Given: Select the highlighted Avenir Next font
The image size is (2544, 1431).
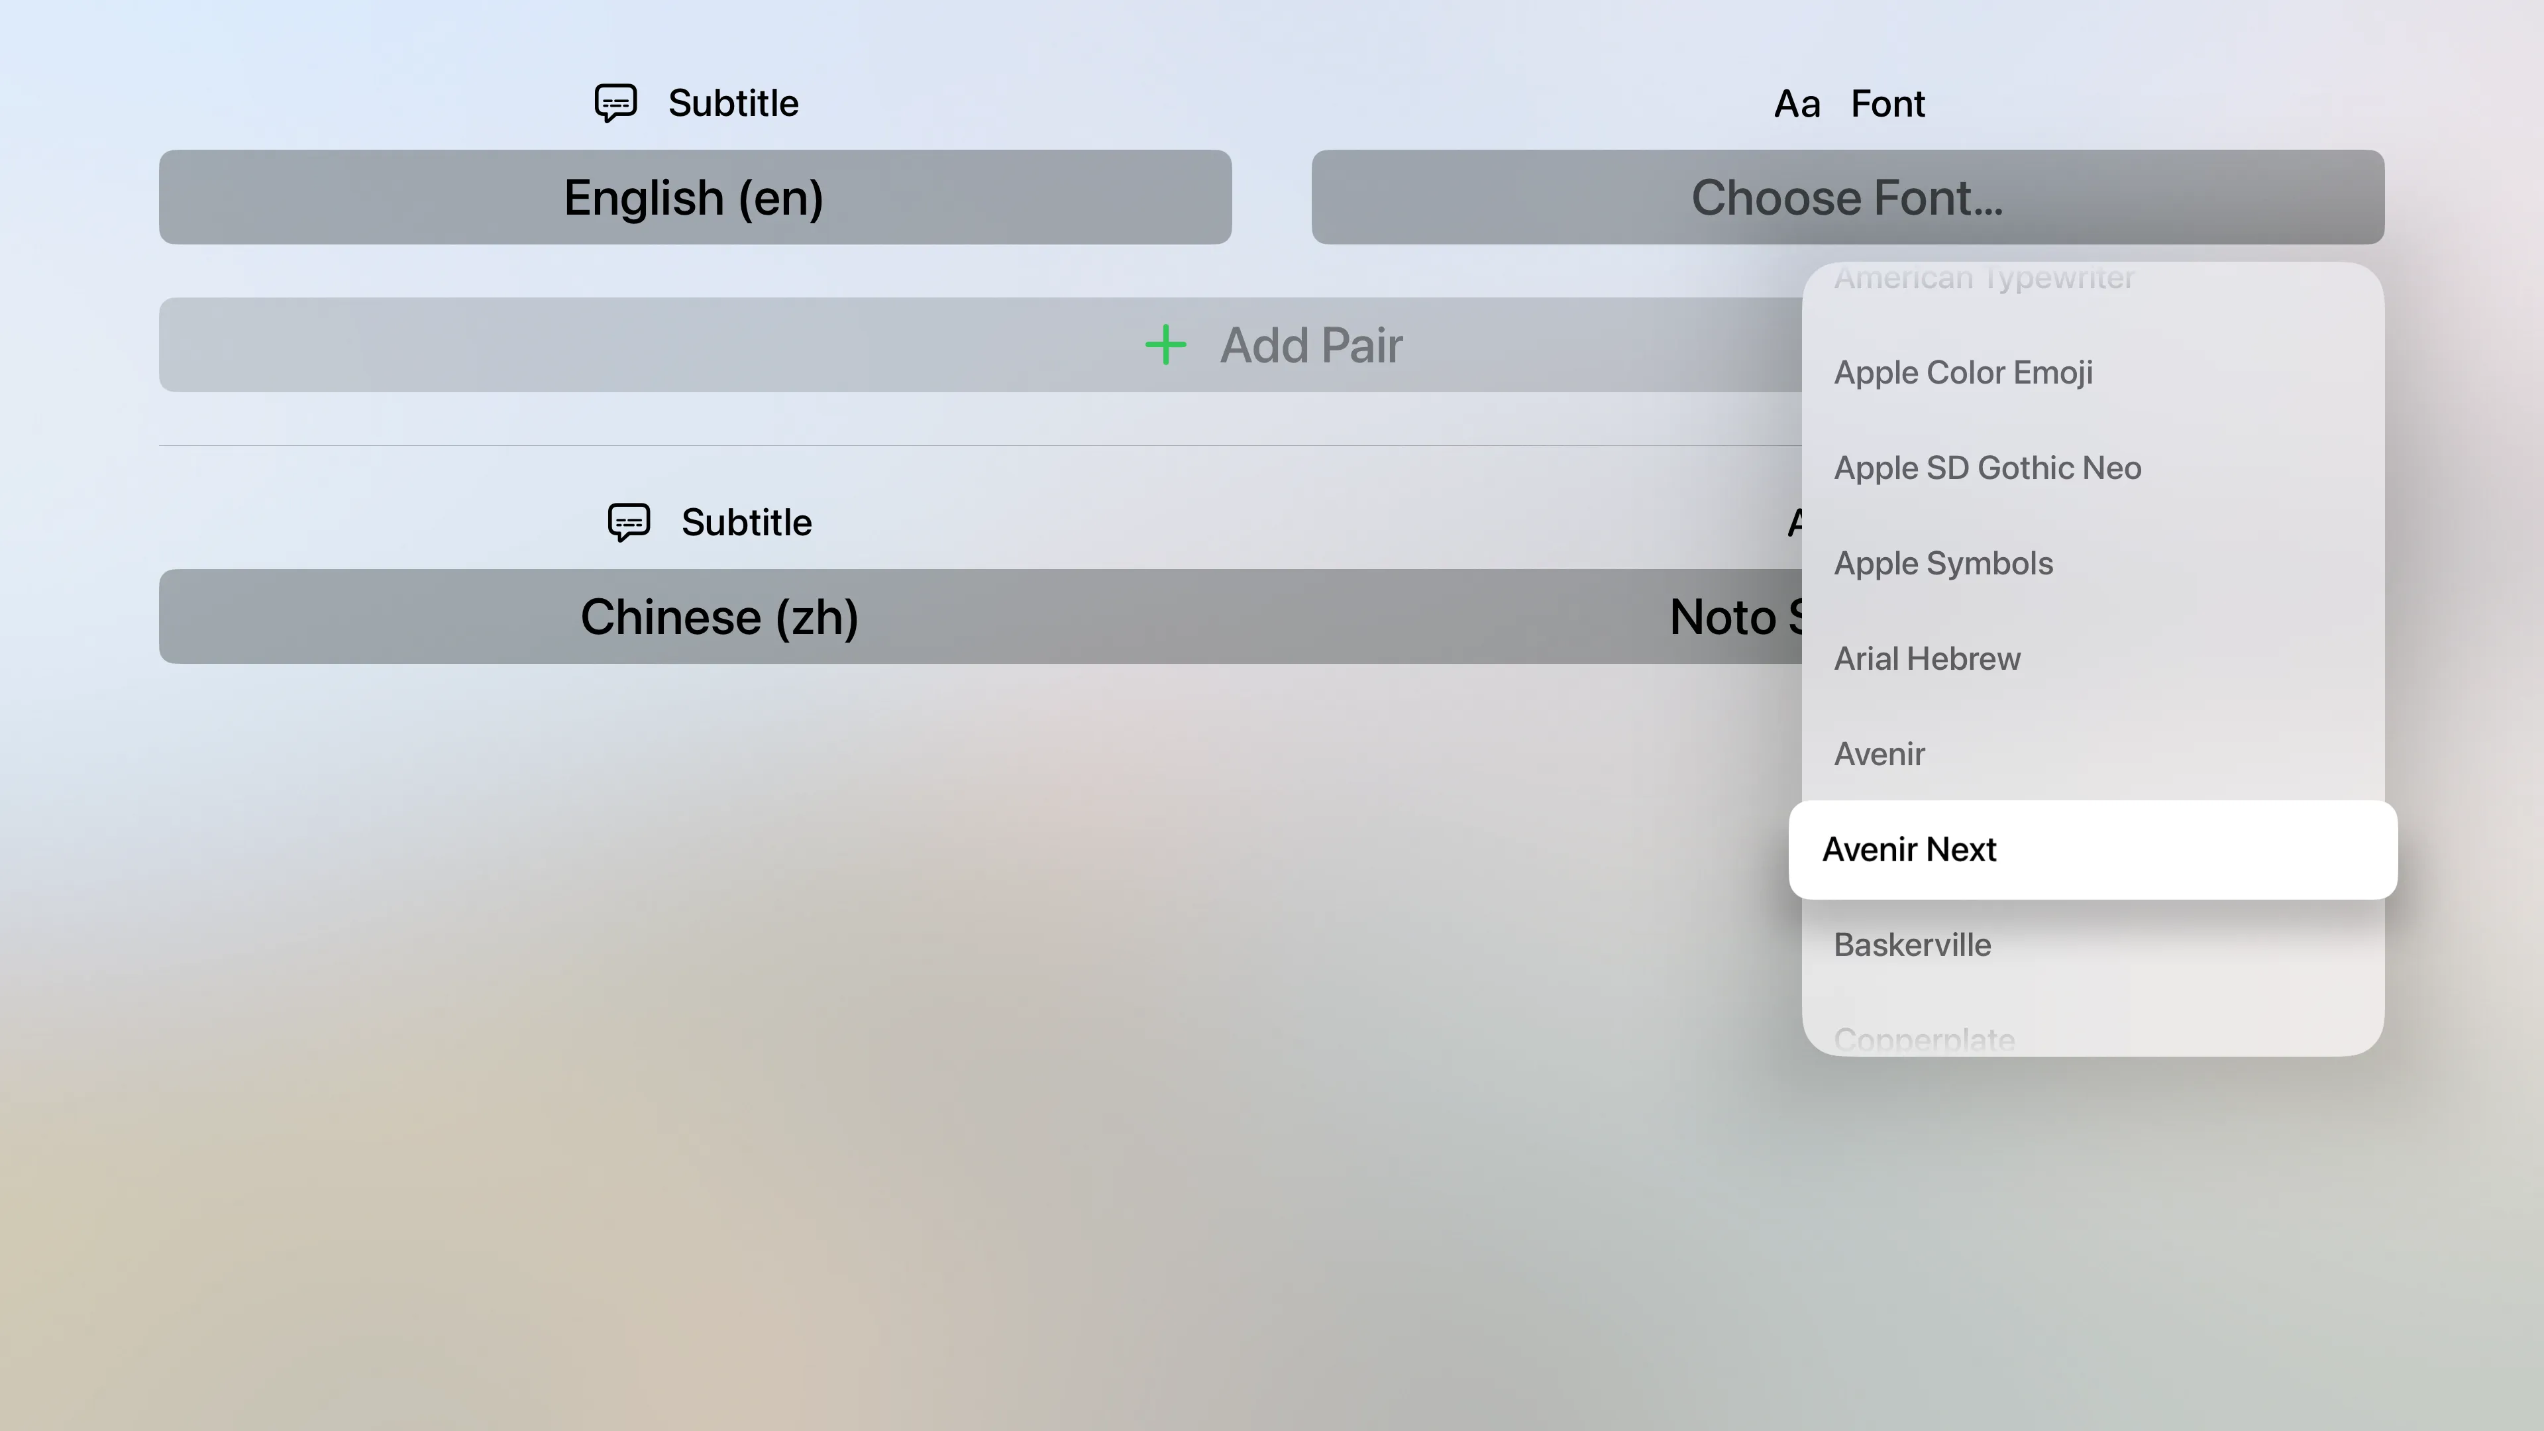Looking at the screenshot, I should pos(1909,850).
